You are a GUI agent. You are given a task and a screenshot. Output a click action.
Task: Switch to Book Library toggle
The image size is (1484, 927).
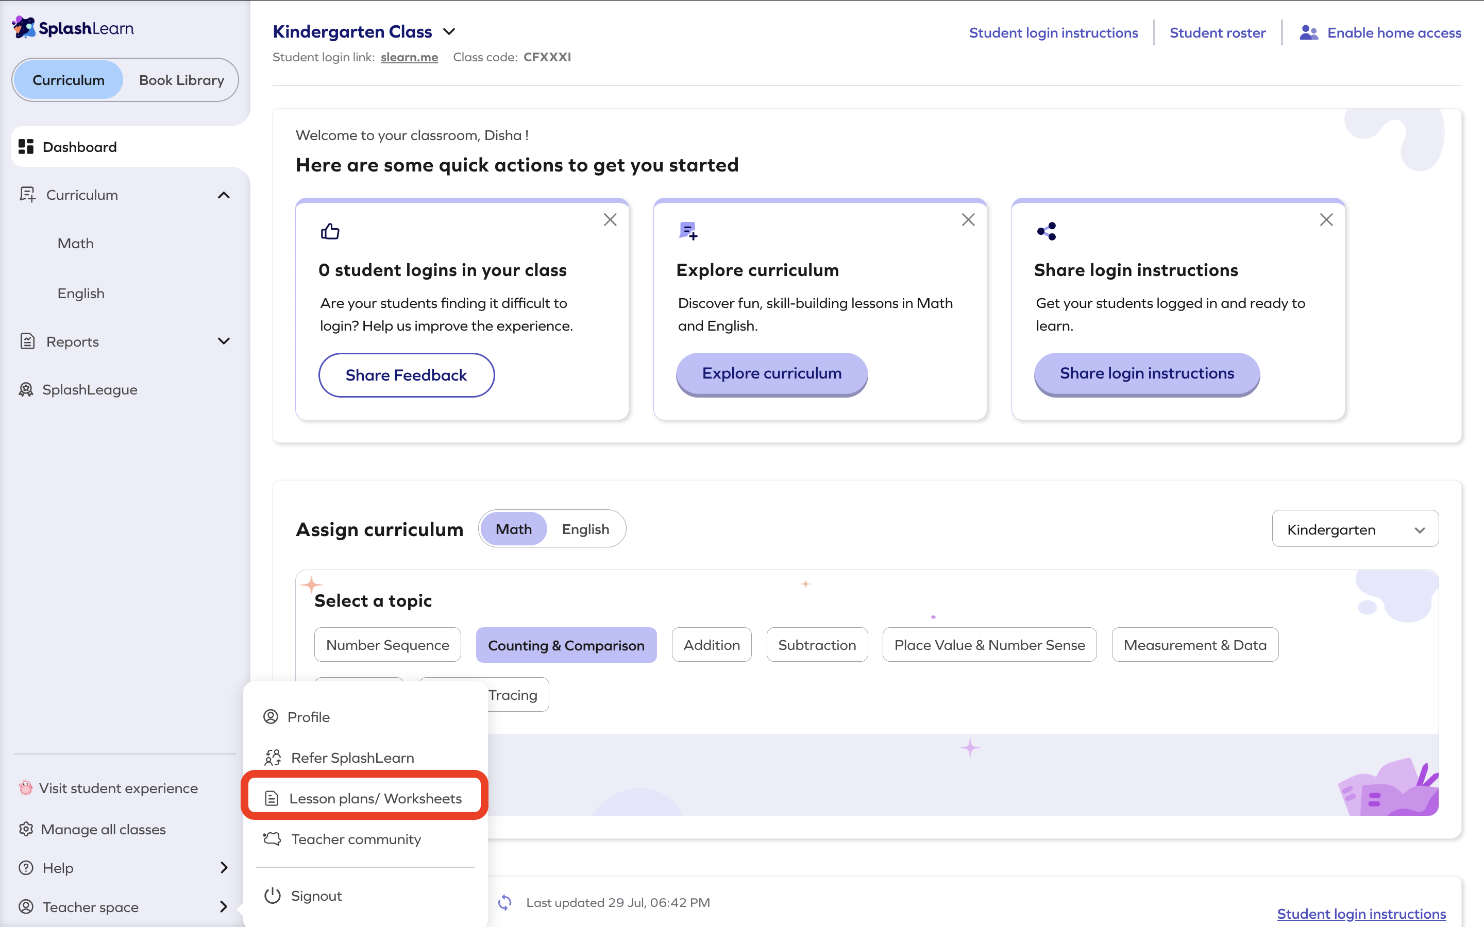point(181,80)
